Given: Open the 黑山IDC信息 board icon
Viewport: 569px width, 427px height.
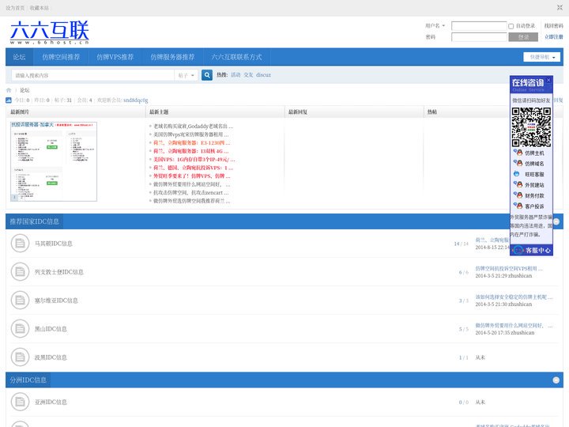Looking at the screenshot, I should coord(20,329).
